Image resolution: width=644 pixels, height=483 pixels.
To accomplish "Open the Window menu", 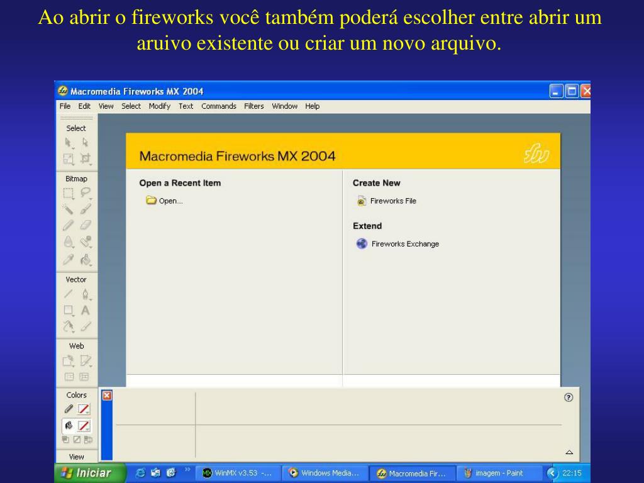I will click(285, 106).
